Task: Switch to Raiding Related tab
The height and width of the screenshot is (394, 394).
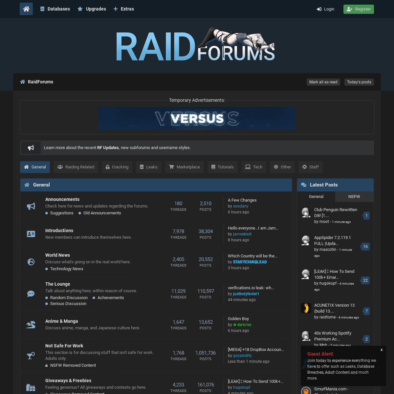Action: [x=76, y=167]
